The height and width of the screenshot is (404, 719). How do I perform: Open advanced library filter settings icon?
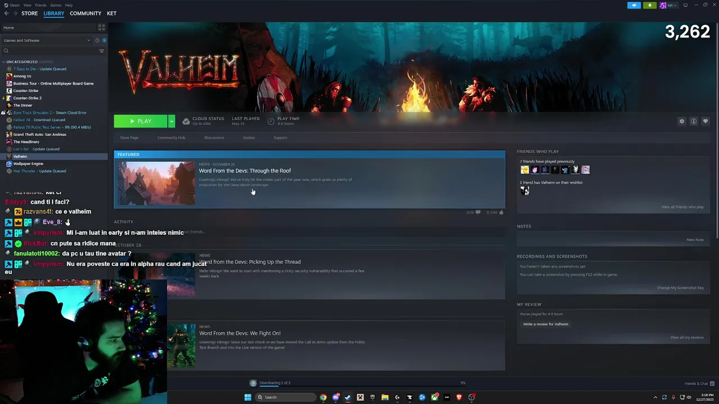coord(102,51)
